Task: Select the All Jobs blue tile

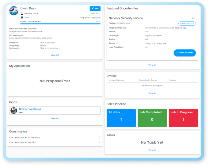Action: tap(121, 118)
